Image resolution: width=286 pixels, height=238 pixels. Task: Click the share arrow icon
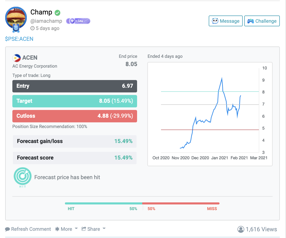coord(84,229)
